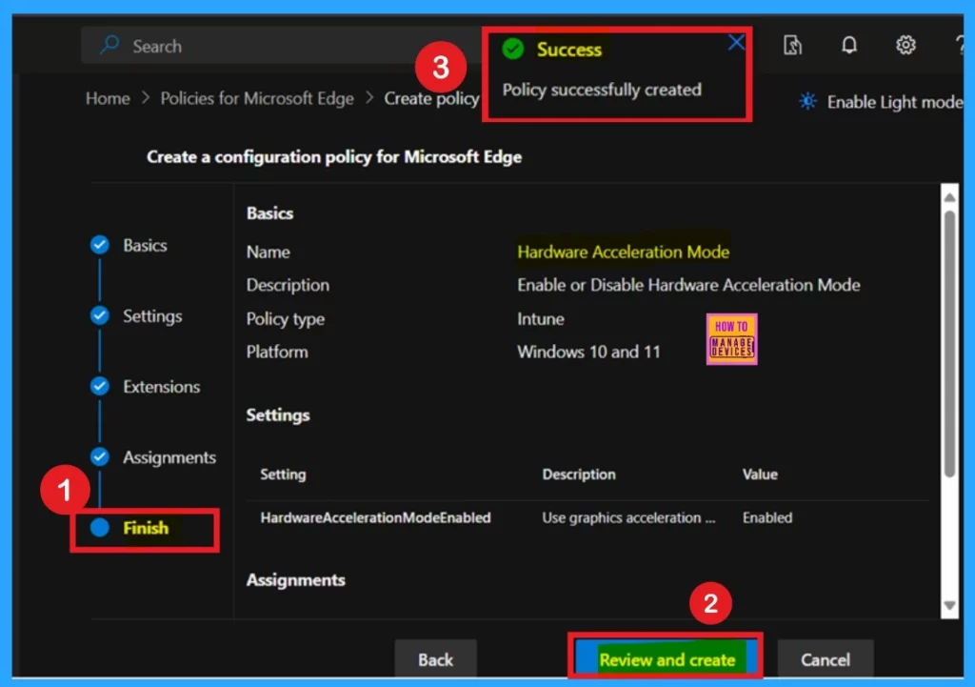Select the Assignments wizard step
This screenshot has height=687, width=975.
tap(169, 457)
